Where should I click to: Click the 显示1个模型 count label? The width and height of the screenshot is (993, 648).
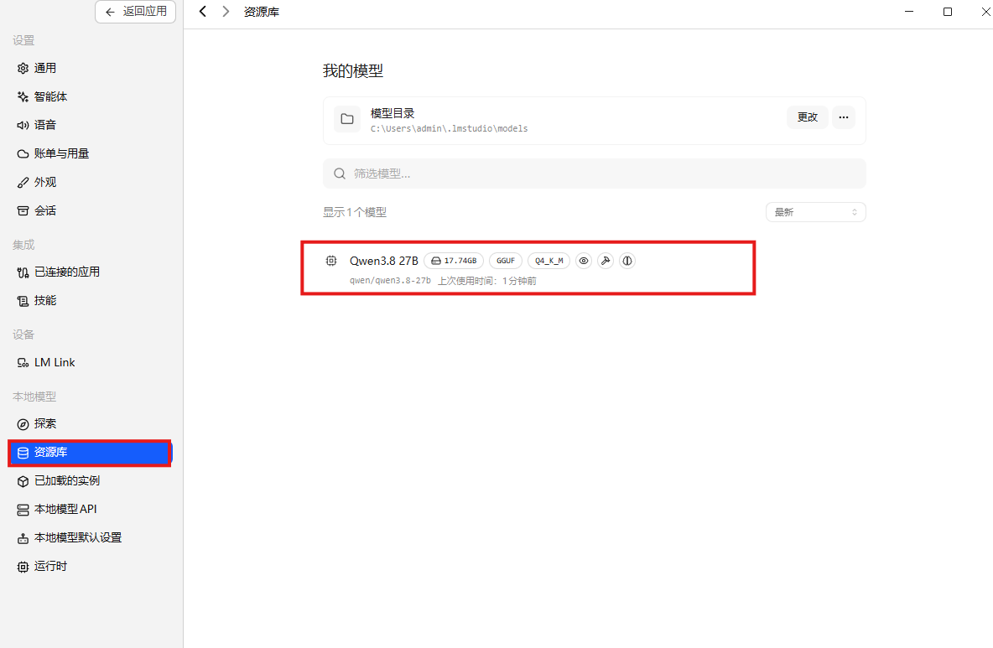click(x=355, y=212)
